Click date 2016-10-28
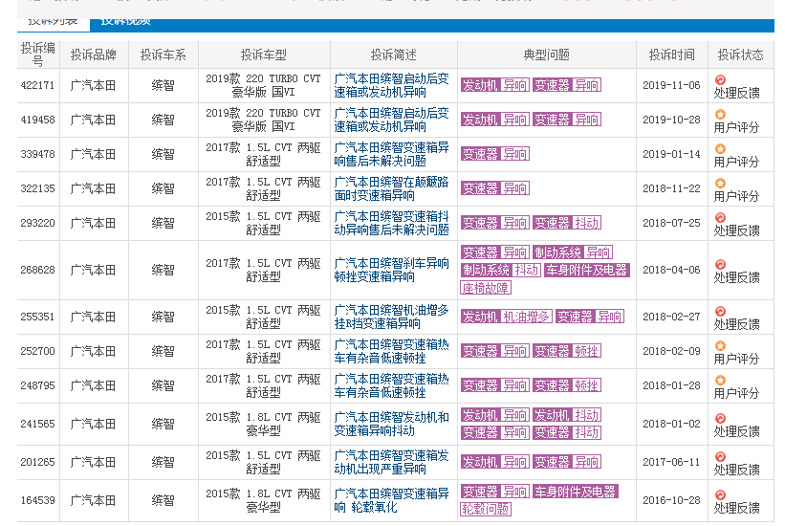Image resolution: width=785 pixels, height=526 pixels. 671,500
